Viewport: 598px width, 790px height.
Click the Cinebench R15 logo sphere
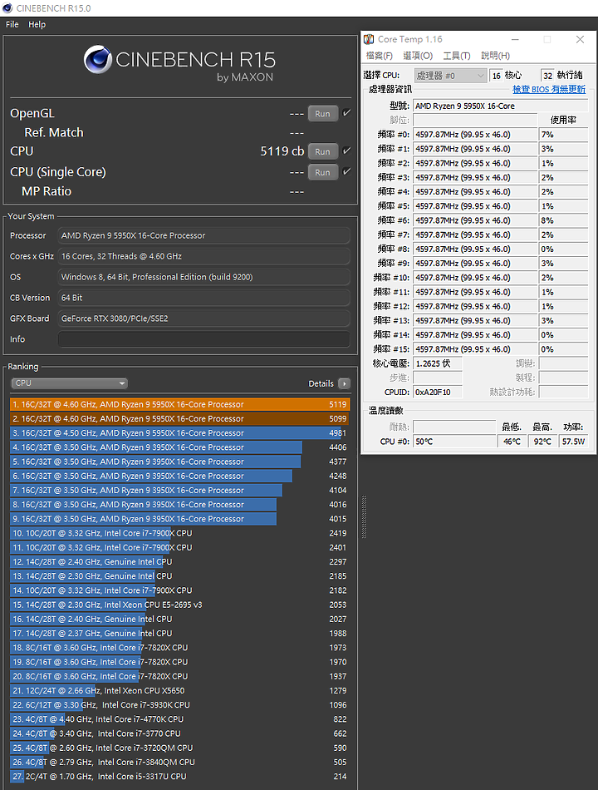pyautogui.click(x=98, y=59)
